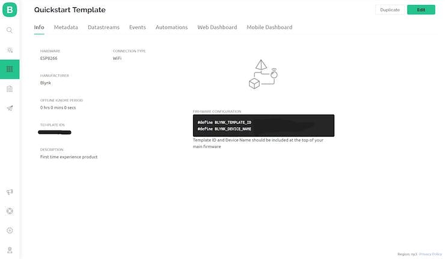The image size is (445, 259).
Task: Click the Duplicate button
Action: pos(390,10)
